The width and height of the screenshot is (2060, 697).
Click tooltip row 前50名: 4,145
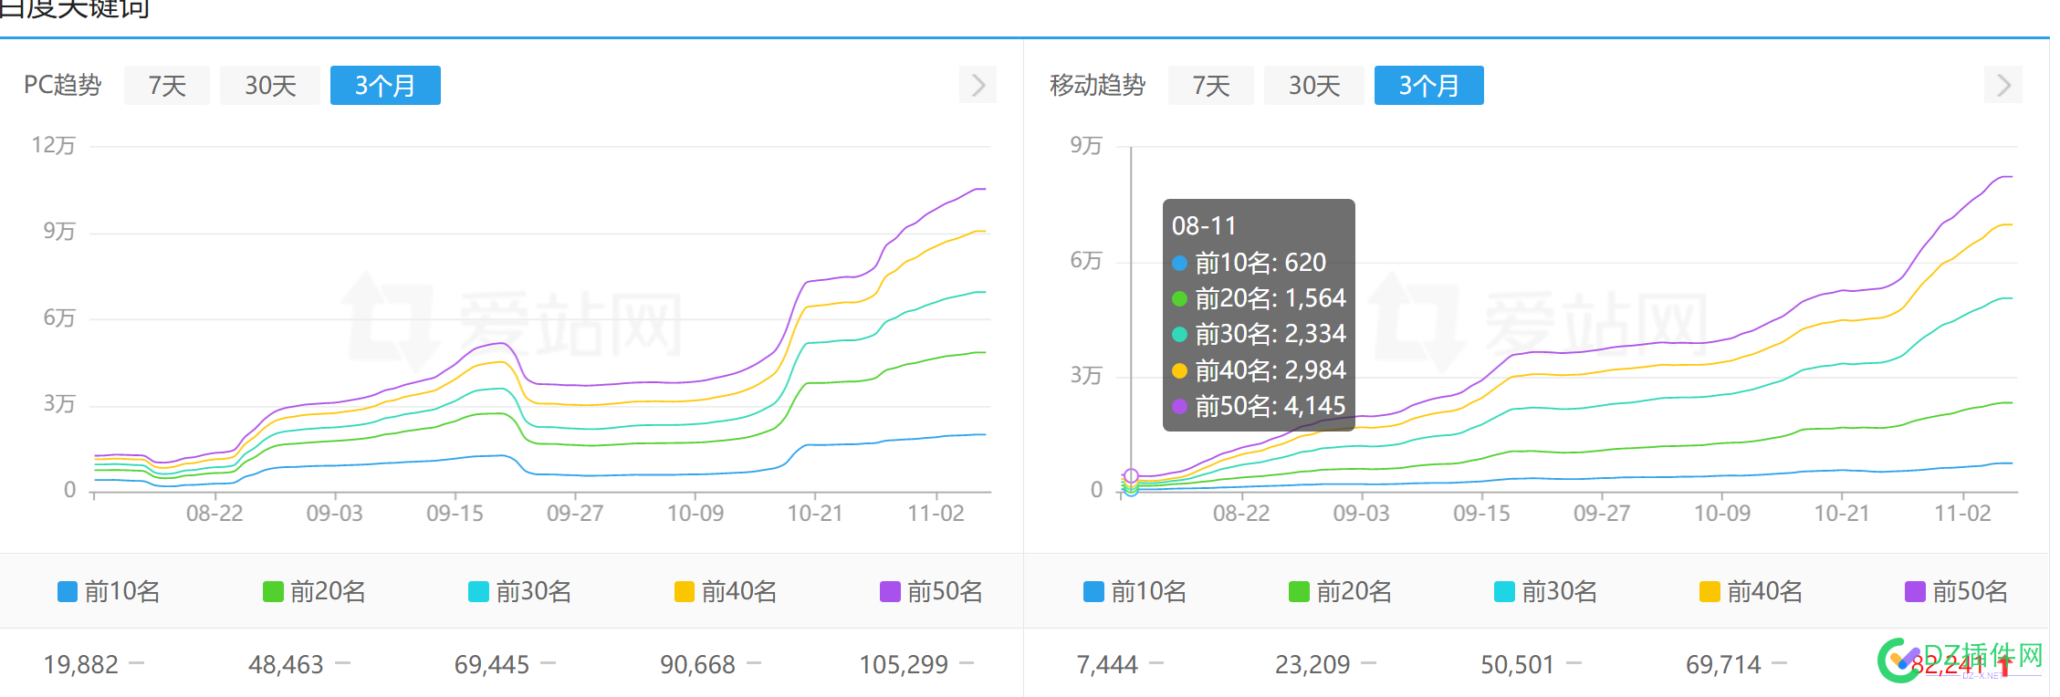1259,406
